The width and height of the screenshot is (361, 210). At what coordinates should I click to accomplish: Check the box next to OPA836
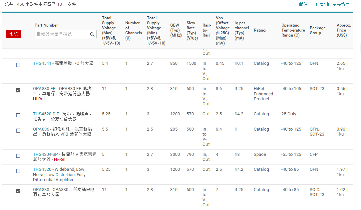18,131
